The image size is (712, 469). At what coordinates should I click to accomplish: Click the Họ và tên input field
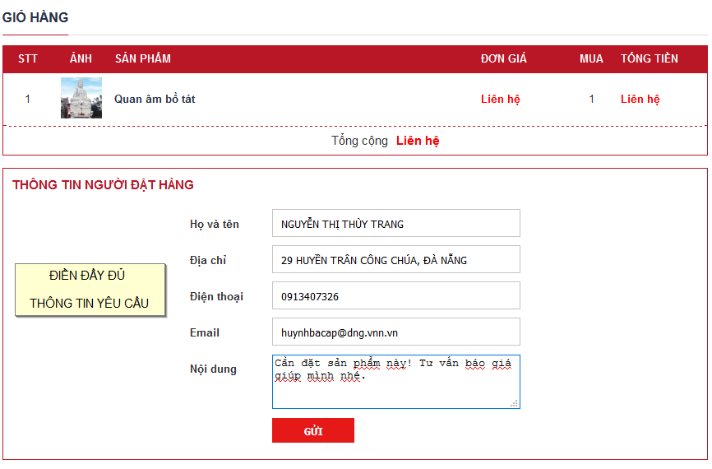click(x=395, y=223)
